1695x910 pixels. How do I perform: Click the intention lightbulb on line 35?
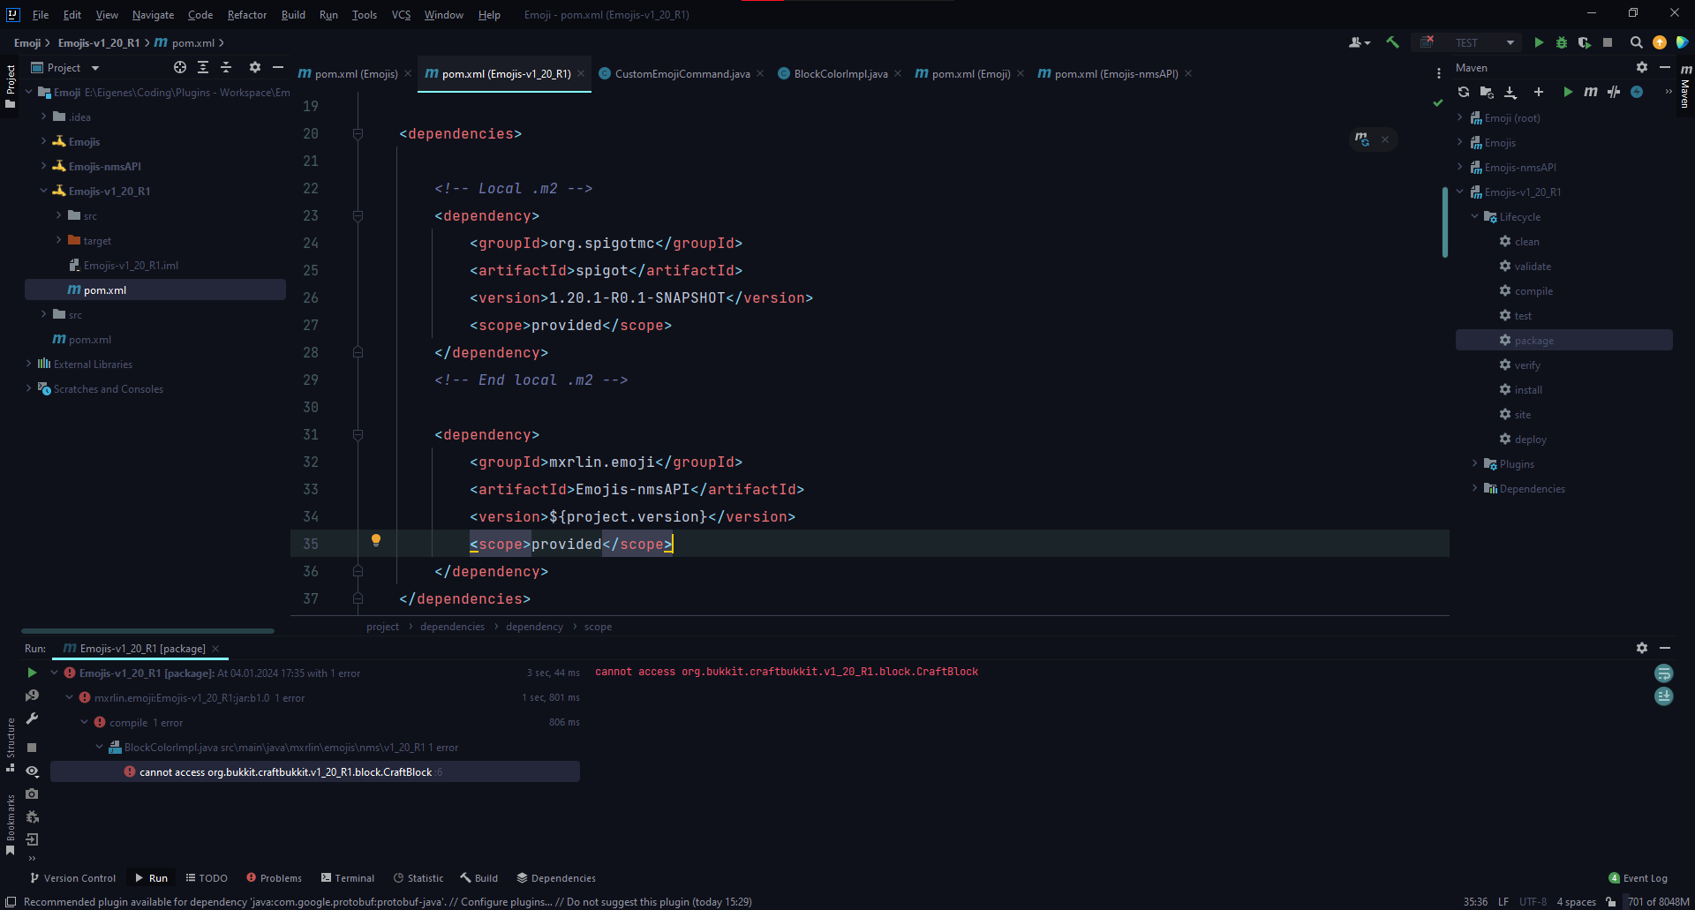376,540
